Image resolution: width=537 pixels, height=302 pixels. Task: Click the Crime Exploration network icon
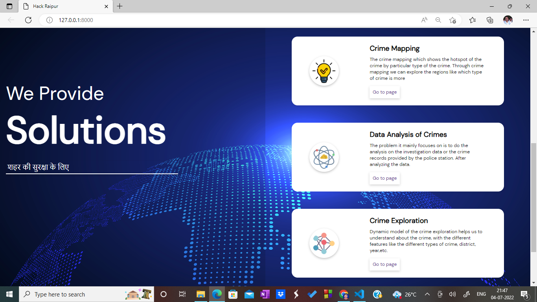coord(324,243)
